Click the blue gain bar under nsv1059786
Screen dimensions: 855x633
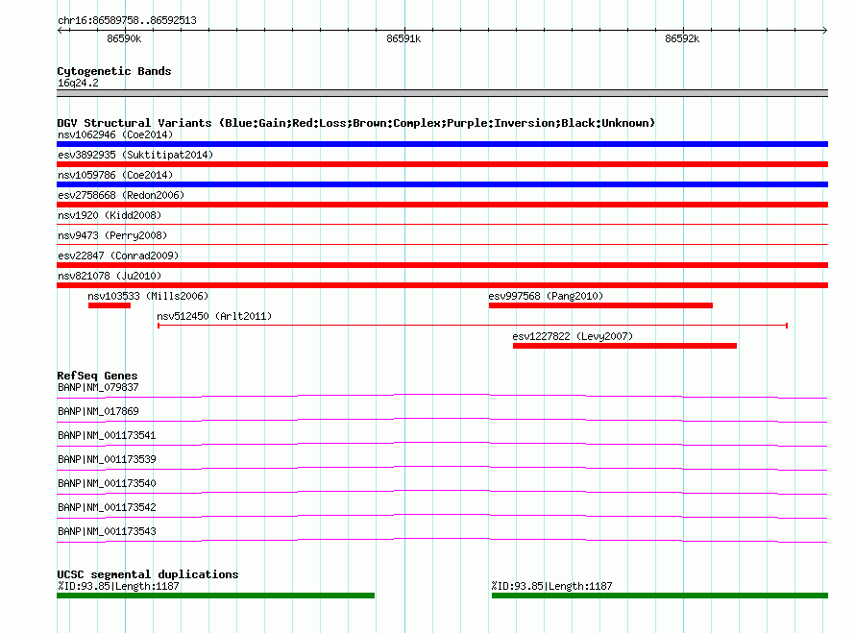click(x=442, y=184)
